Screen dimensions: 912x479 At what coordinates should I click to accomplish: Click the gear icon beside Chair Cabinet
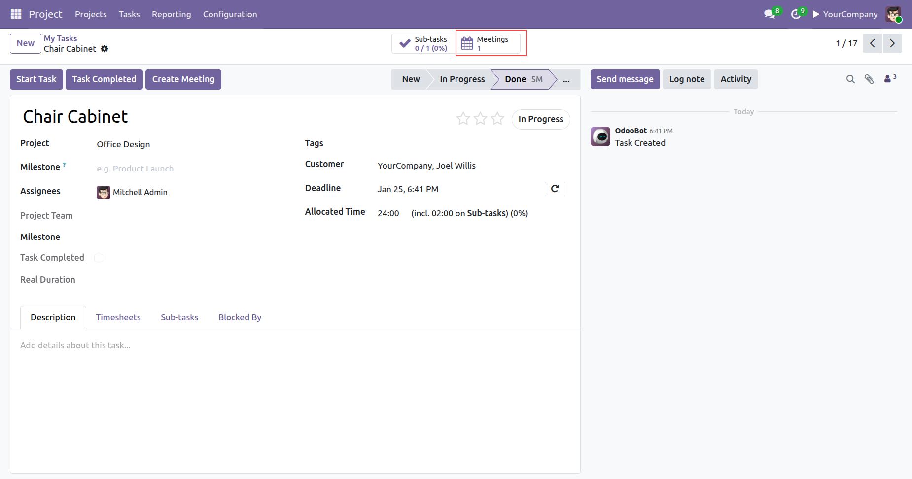tap(105, 49)
